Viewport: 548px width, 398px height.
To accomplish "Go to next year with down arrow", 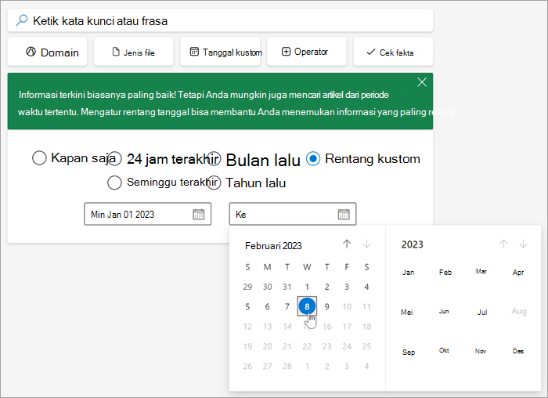I will pos(523,244).
